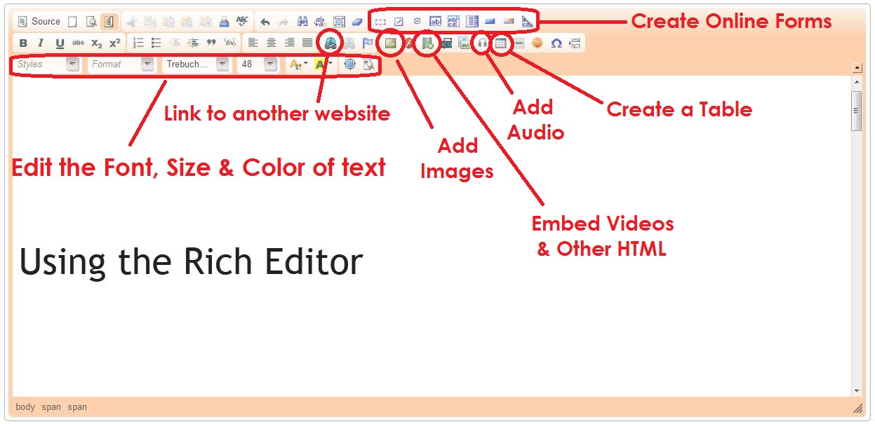Click the Paste clipboard icon
The height and width of the screenshot is (424, 875).
click(168, 22)
